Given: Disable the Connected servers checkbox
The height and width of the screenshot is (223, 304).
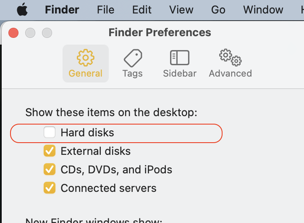Looking at the screenshot, I should pos(50,188).
